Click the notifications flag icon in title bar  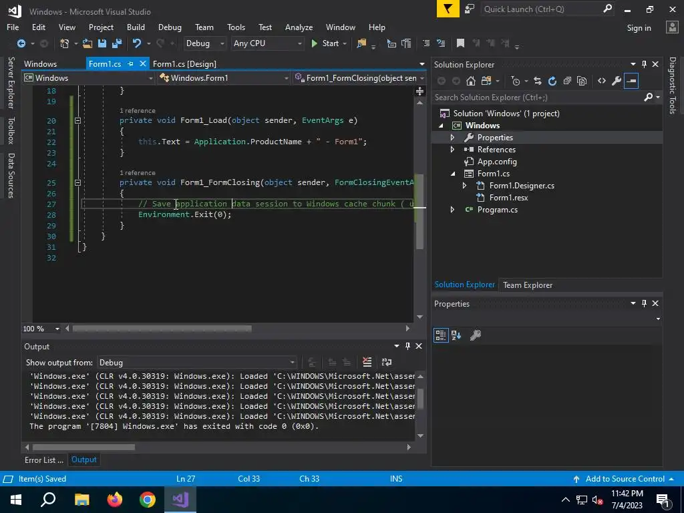point(448,9)
